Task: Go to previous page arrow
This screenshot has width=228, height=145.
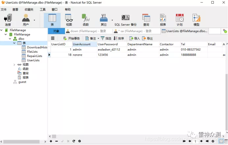Action: (x=190, y=141)
